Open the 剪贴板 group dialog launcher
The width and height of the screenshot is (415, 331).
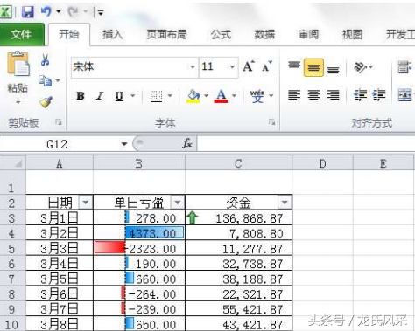tap(59, 122)
